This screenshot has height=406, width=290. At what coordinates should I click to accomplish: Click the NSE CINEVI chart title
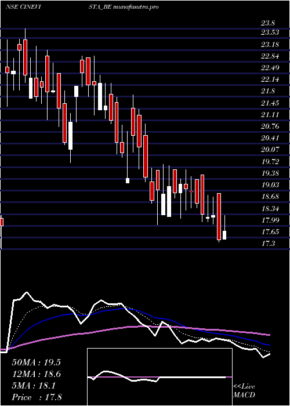24,7
